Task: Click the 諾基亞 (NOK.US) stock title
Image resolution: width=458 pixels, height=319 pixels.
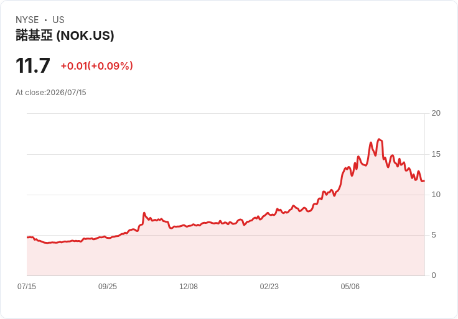Action: [65, 35]
